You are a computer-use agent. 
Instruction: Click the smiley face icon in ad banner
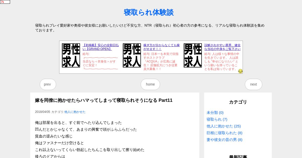[240, 71]
